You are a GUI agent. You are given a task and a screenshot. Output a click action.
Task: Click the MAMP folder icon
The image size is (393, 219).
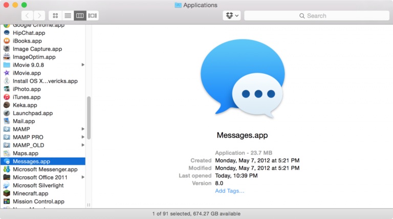[x=7, y=129]
